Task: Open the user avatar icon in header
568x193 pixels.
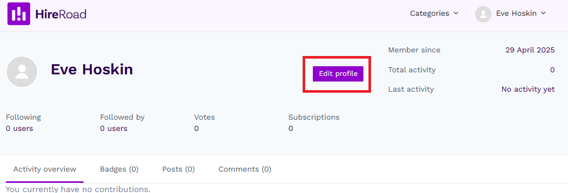Action: [x=483, y=14]
